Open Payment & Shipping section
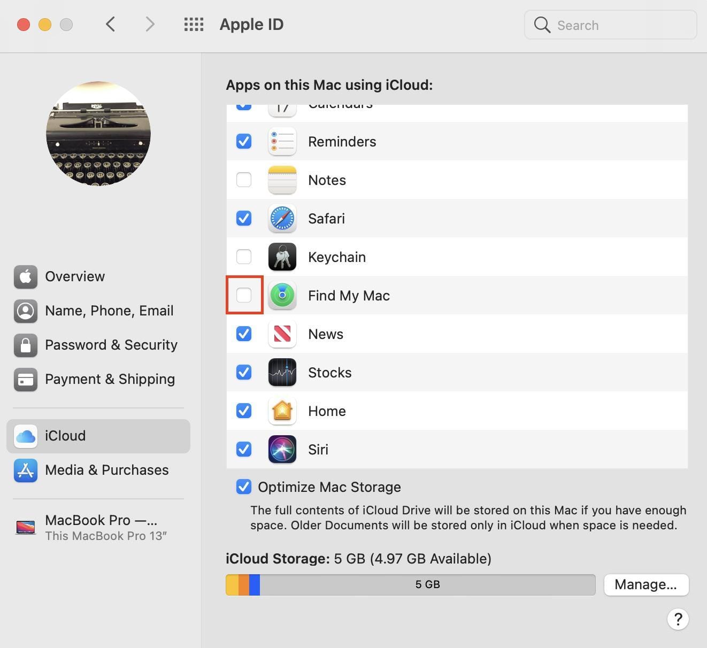 [x=98, y=380]
